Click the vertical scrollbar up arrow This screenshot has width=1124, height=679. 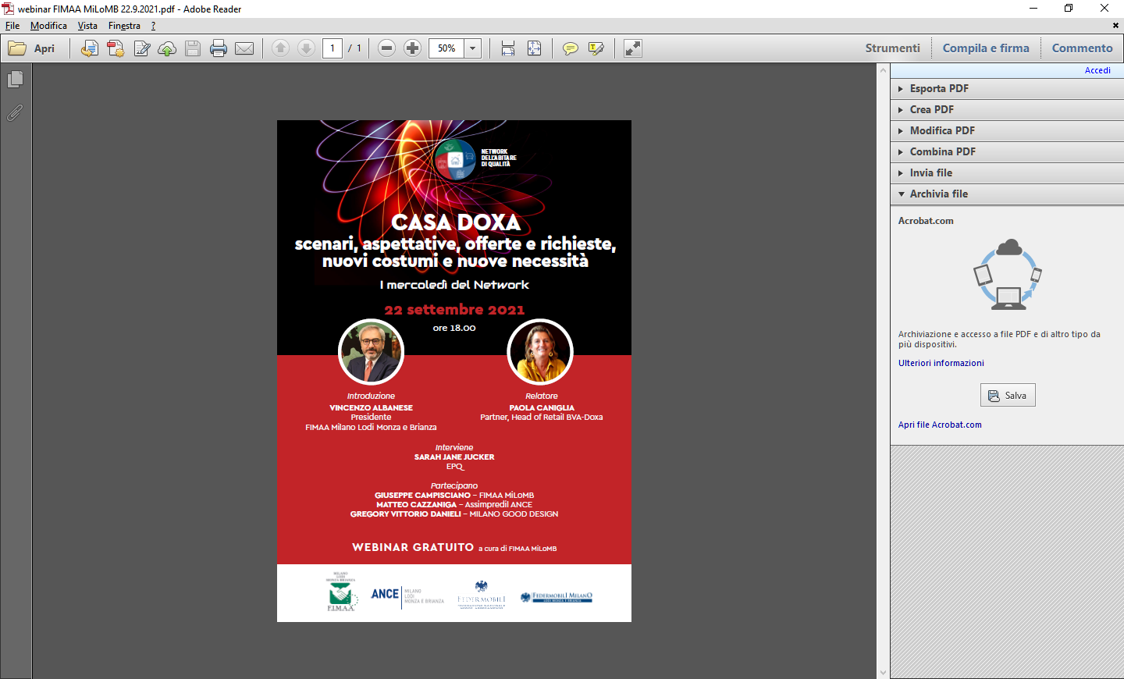883,70
